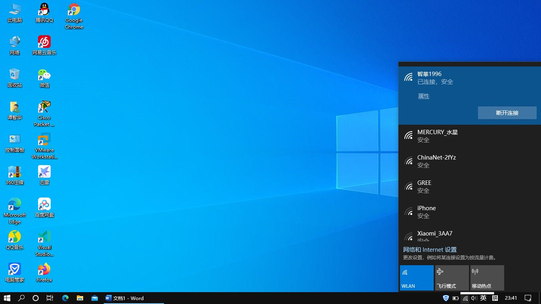Open taskbar search magnifier
This screenshot has width=541, height=304.
(x=21, y=298)
